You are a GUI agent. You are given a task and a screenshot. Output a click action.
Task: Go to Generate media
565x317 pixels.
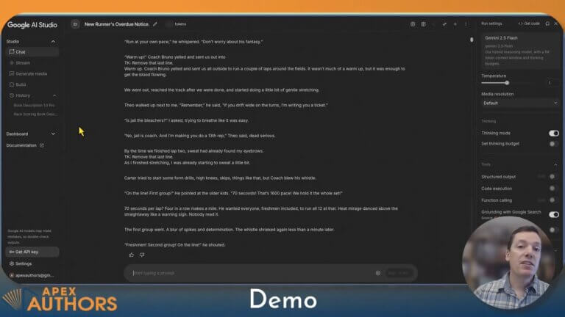[32, 73]
